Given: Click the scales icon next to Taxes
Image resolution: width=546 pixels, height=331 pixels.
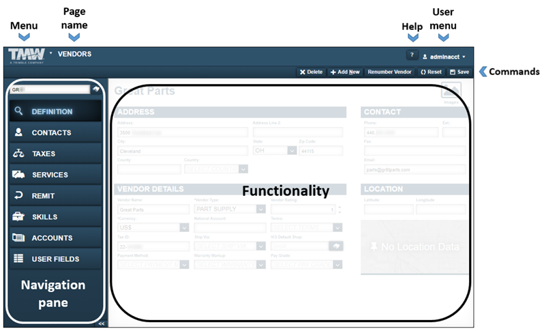Looking at the screenshot, I should click(18, 153).
